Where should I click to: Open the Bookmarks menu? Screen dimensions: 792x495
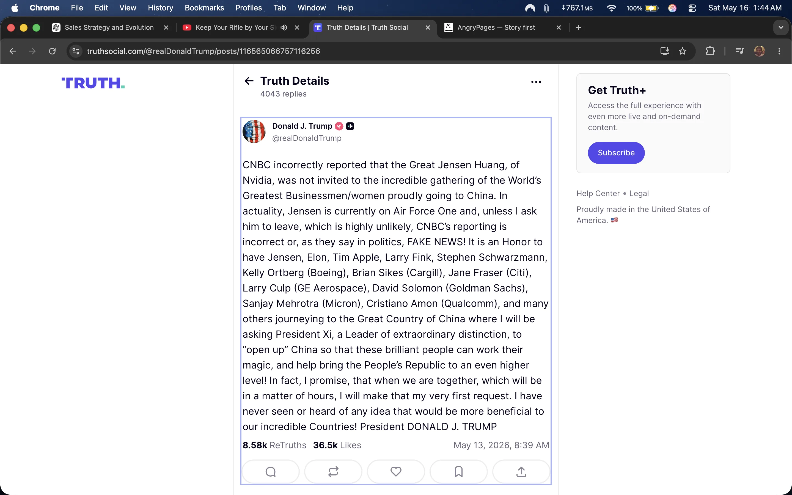[x=204, y=8]
